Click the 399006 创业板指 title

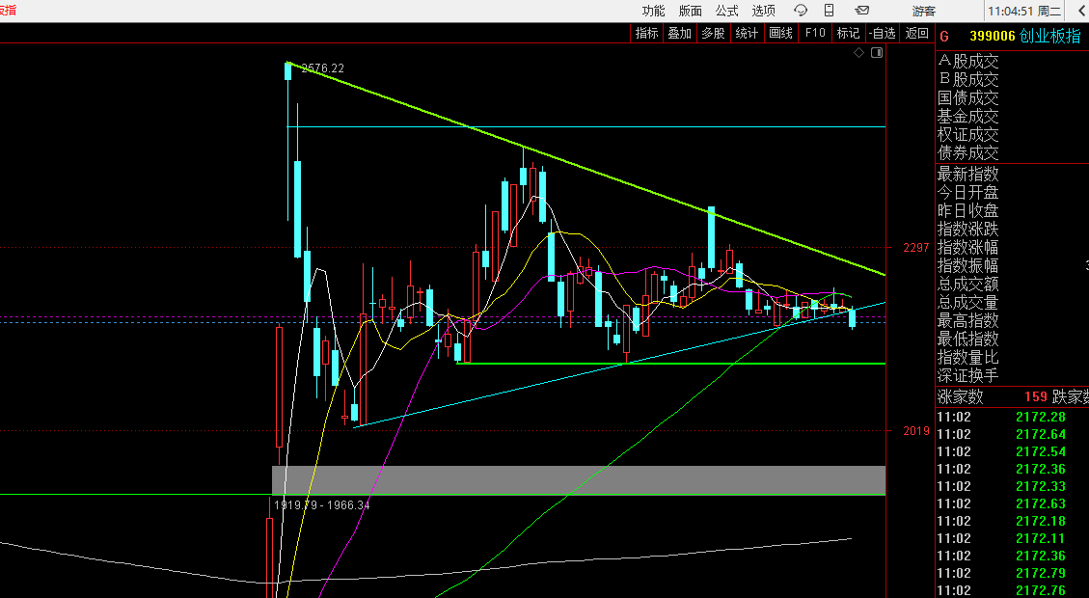click(x=1025, y=36)
